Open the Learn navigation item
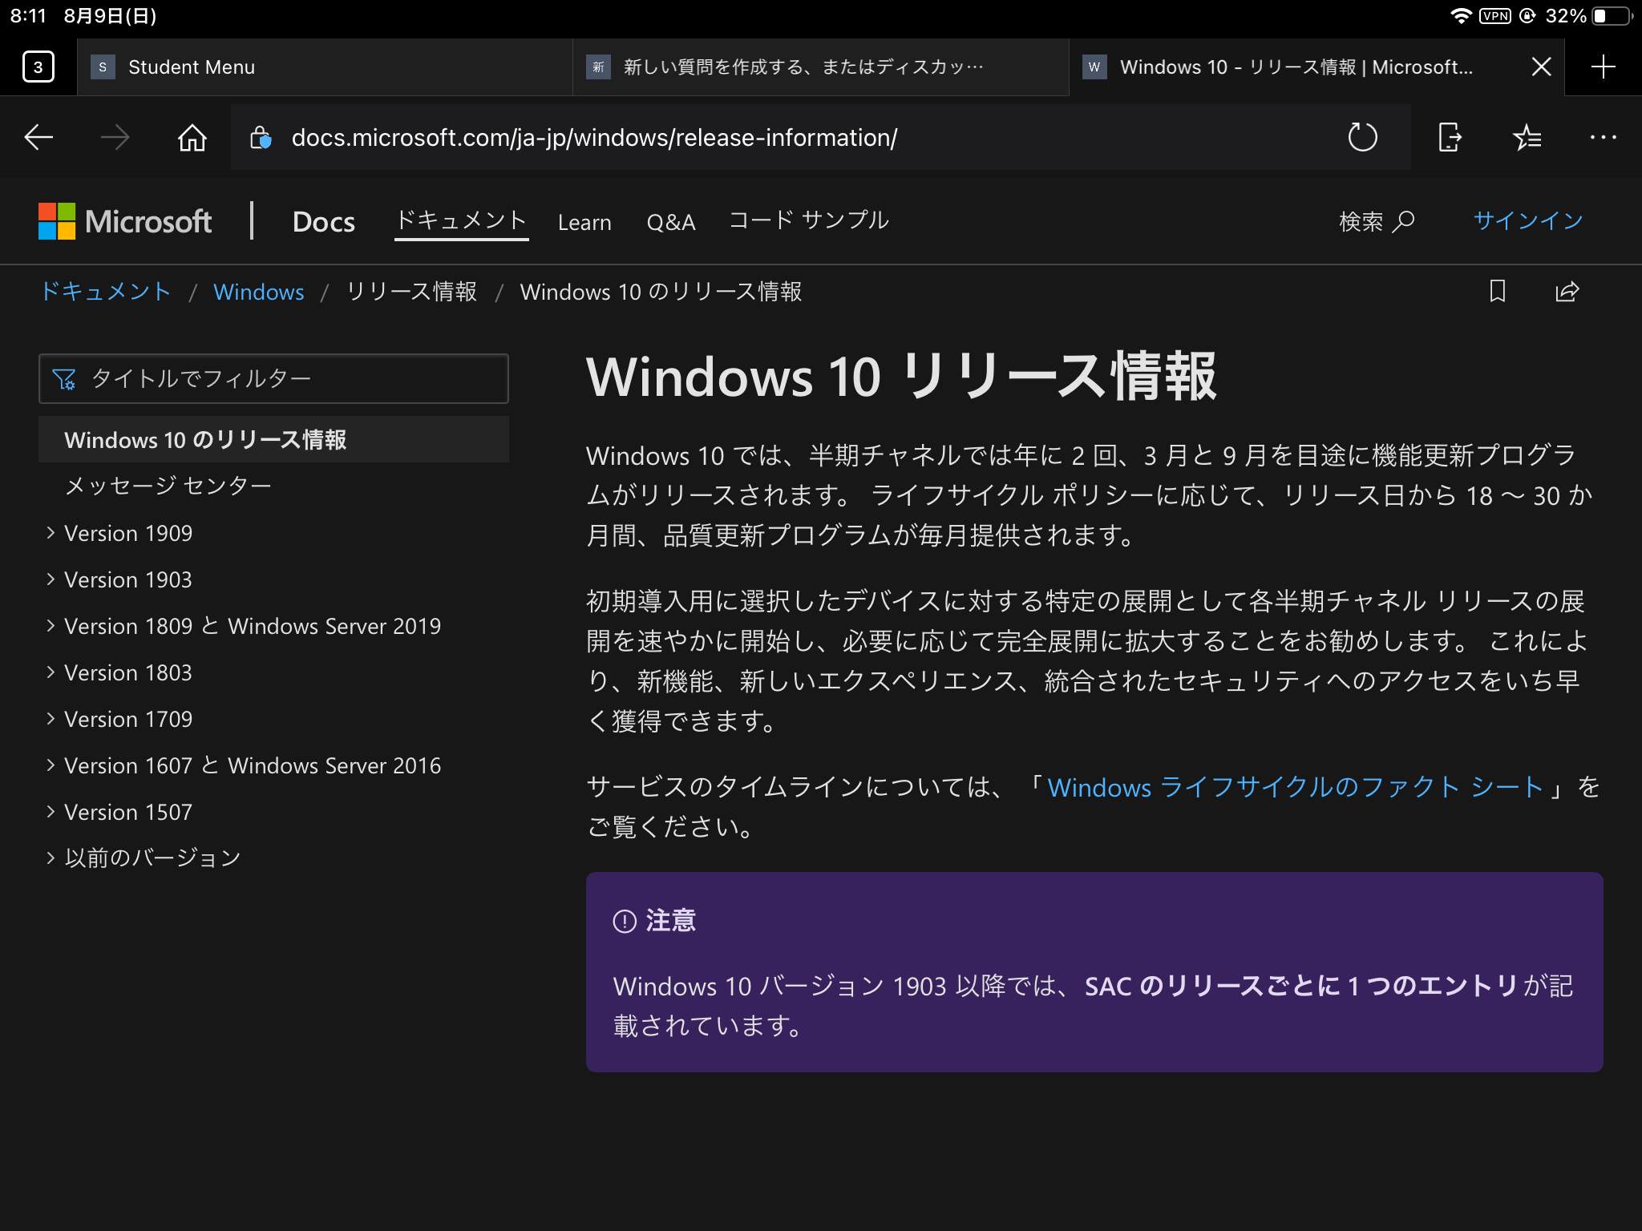This screenshot has height=1231, width=1642. point(584,222)
